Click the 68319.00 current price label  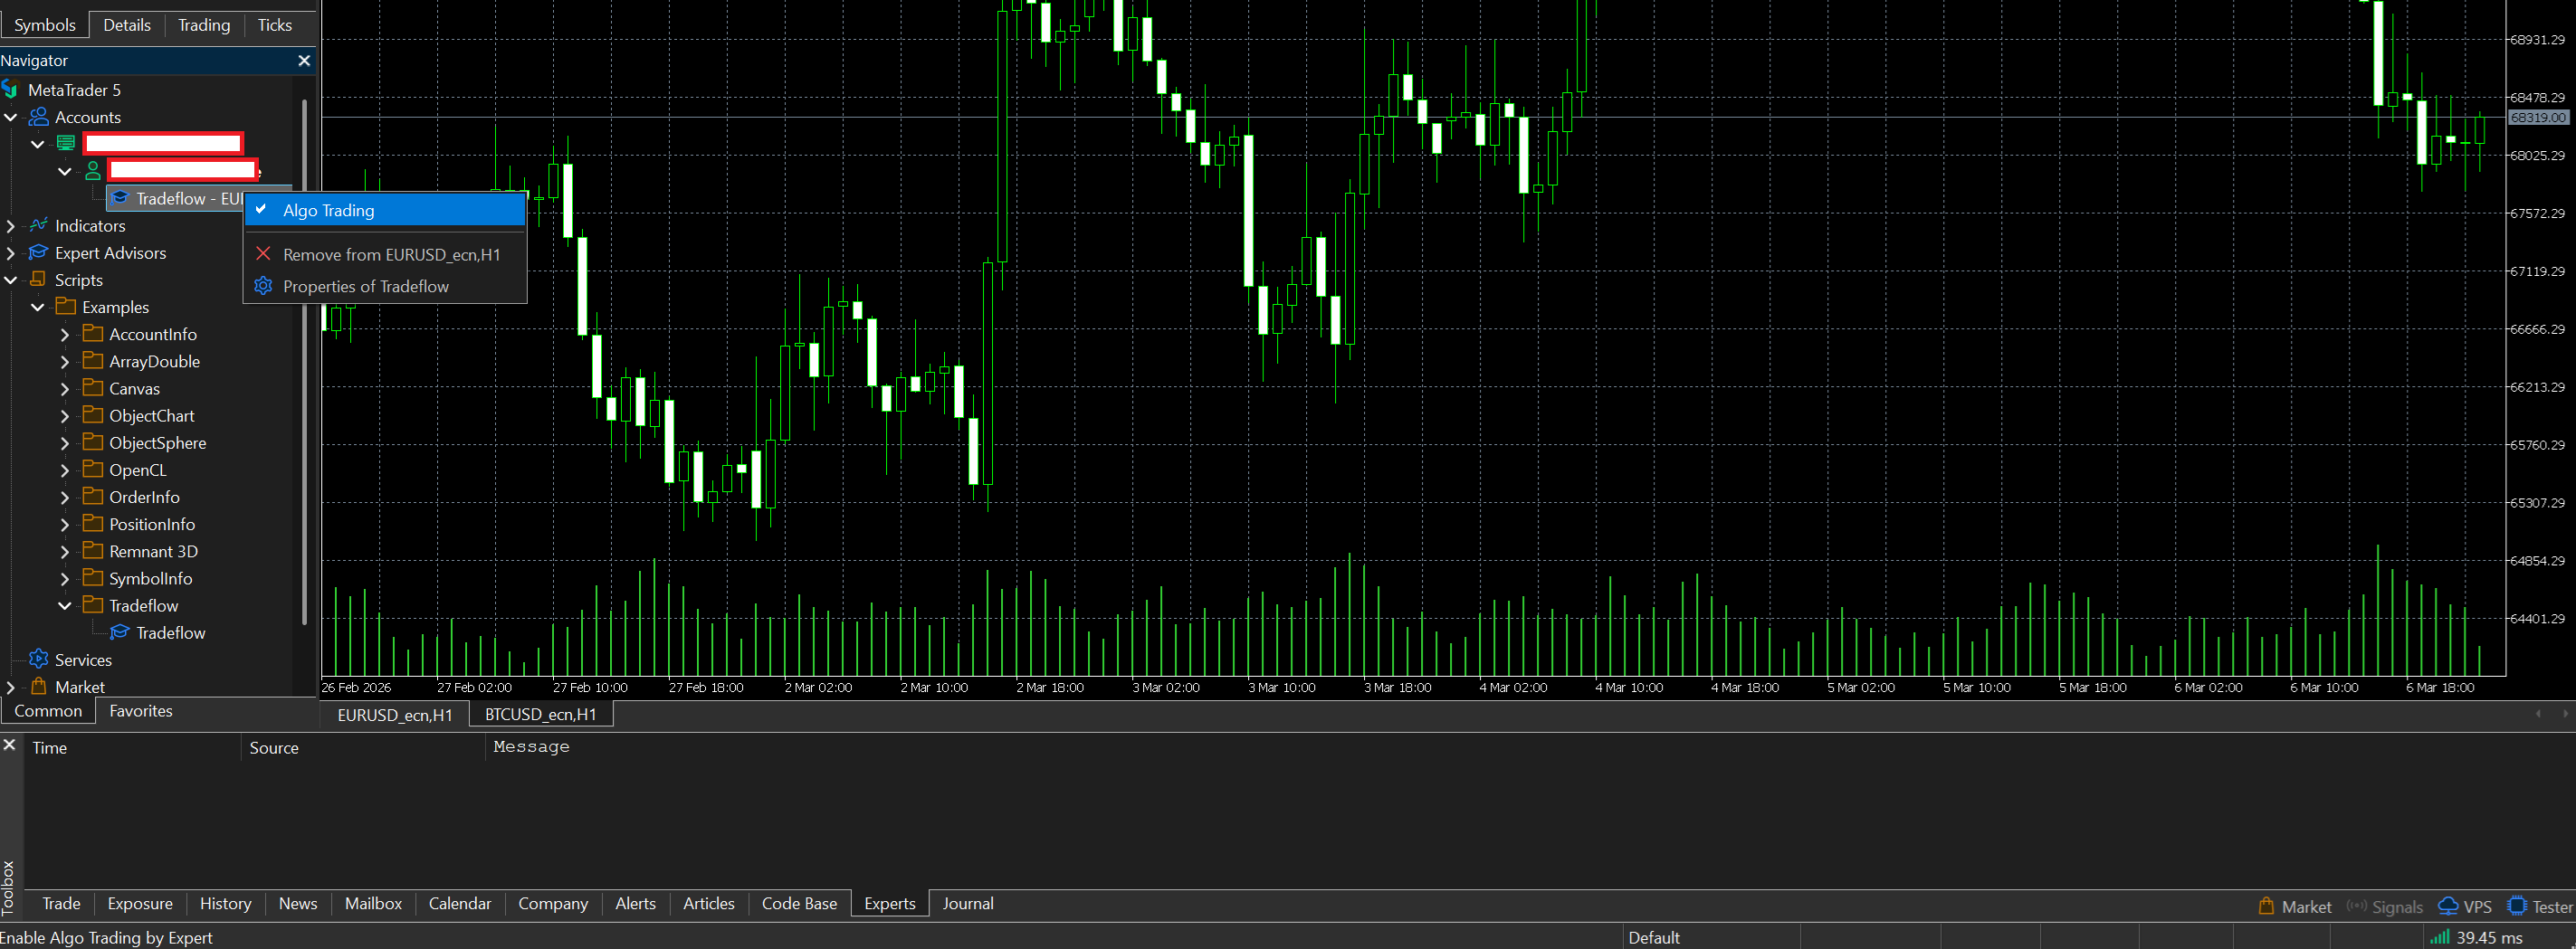pos(2538,117)
